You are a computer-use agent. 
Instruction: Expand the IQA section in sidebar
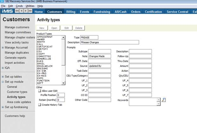(x=3, y=68)
